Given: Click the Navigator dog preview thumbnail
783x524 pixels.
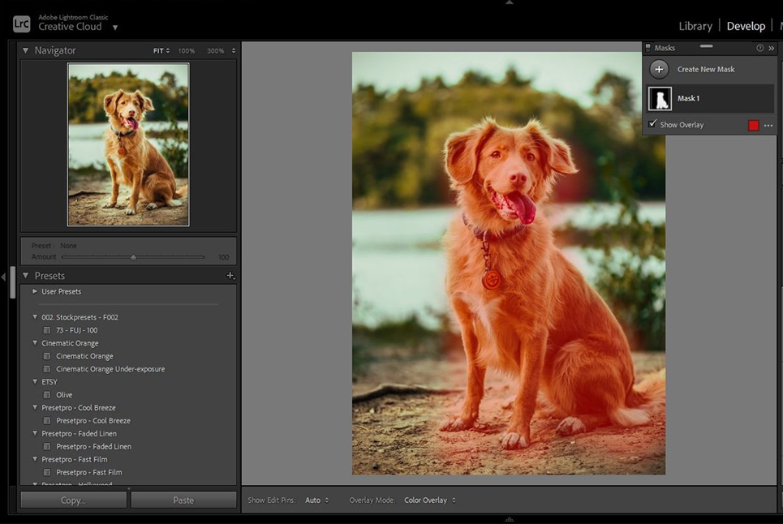Looking at the screenshot, I should pos(128,144).
